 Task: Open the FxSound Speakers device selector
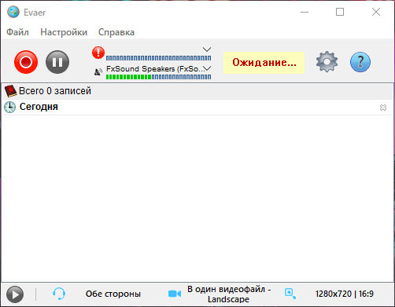[159, 69]
